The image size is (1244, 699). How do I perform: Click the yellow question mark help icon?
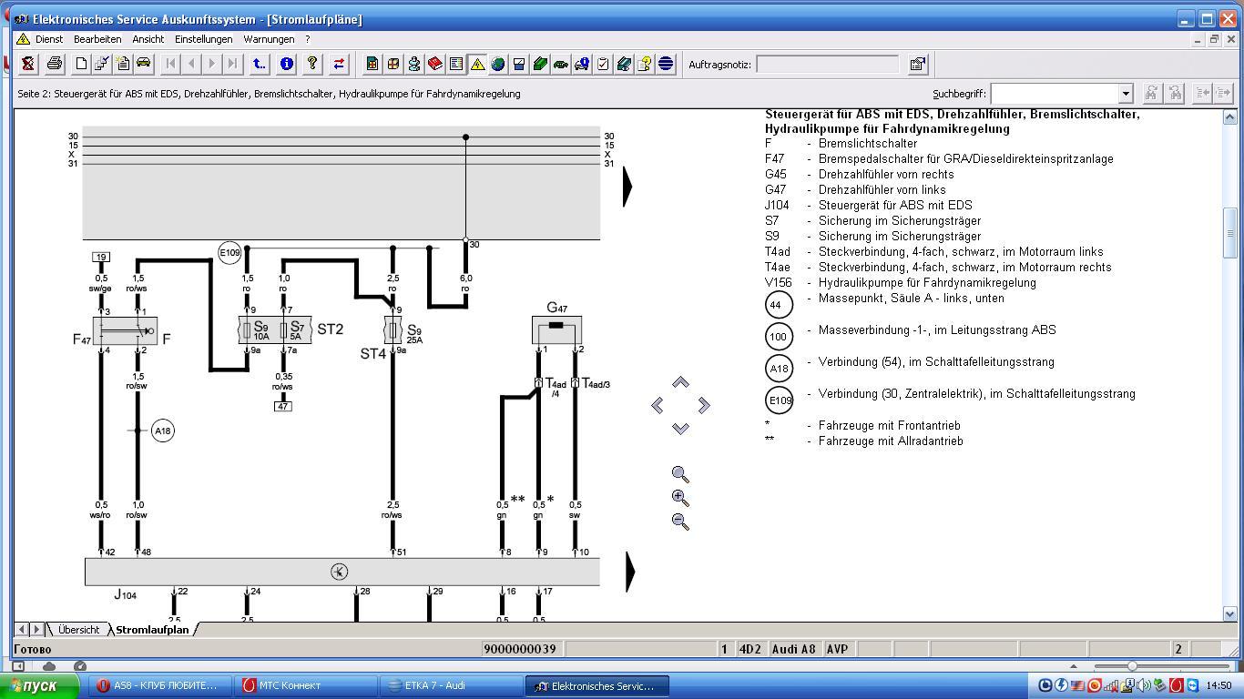point(312,64)
